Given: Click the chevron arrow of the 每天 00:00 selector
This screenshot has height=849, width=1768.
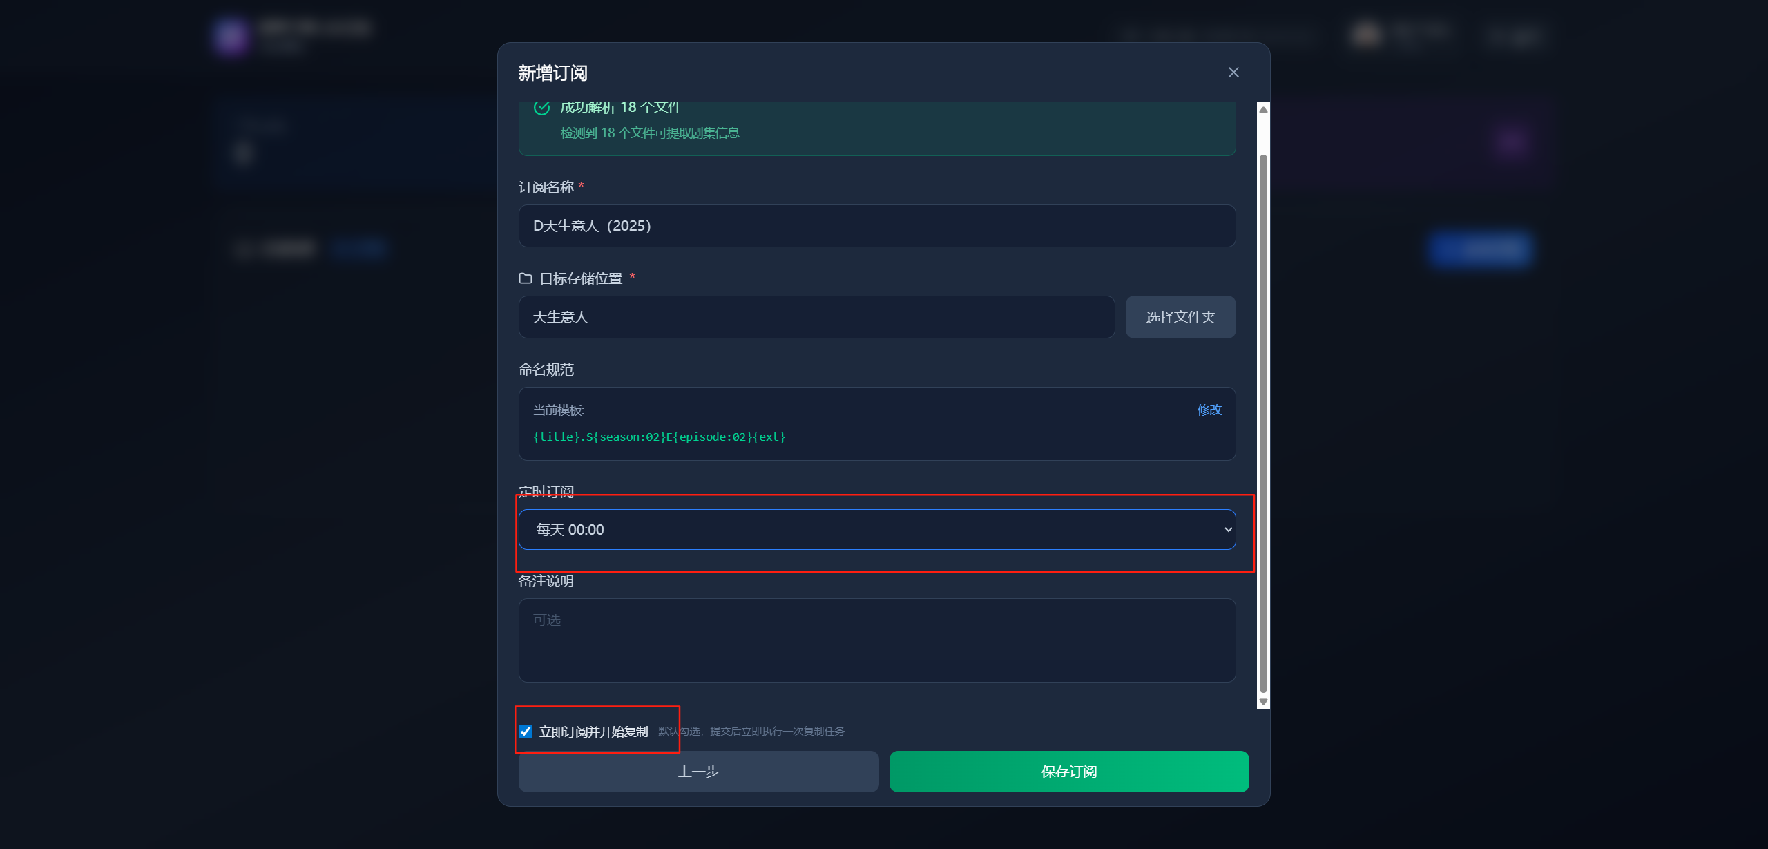Looking at the screenshot, I should pyautogui.click(x=1228, y=530).
